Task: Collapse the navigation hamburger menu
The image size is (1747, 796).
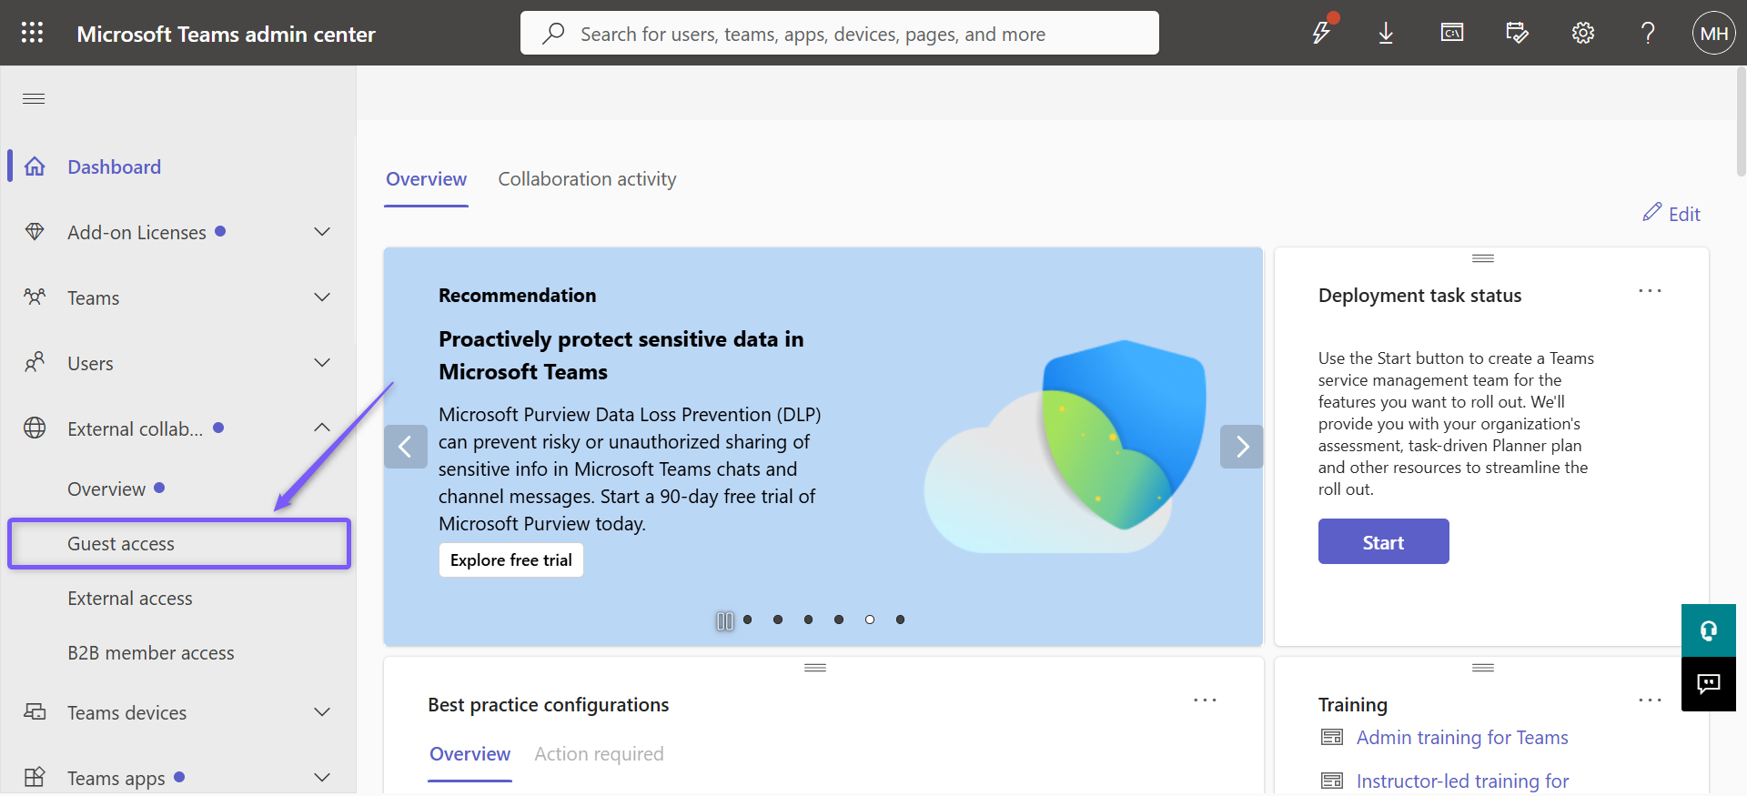Action: coord(34,98)
